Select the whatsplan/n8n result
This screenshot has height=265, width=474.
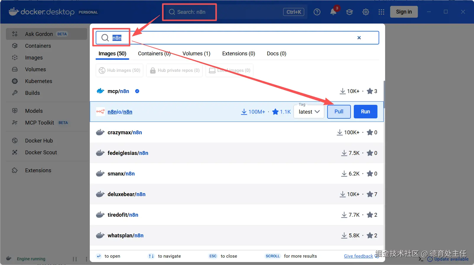coord(237,236)
